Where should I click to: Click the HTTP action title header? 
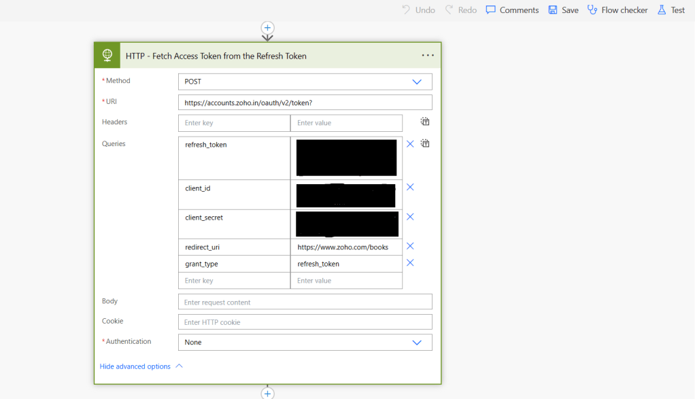(x=216, y=56)
